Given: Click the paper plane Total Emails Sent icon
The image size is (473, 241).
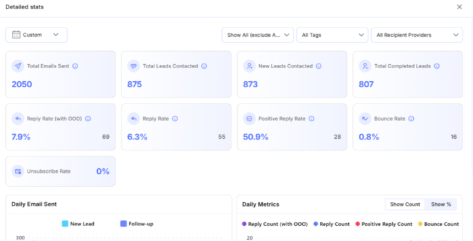Looking at the screenshot, I should coord(18,66).
